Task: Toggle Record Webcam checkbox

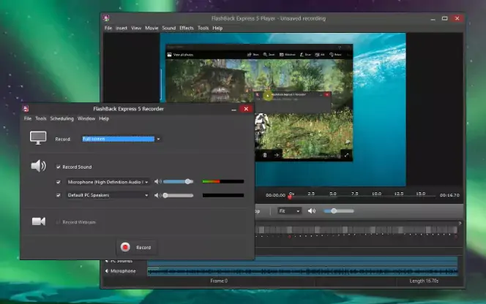Action: (58, 222)
